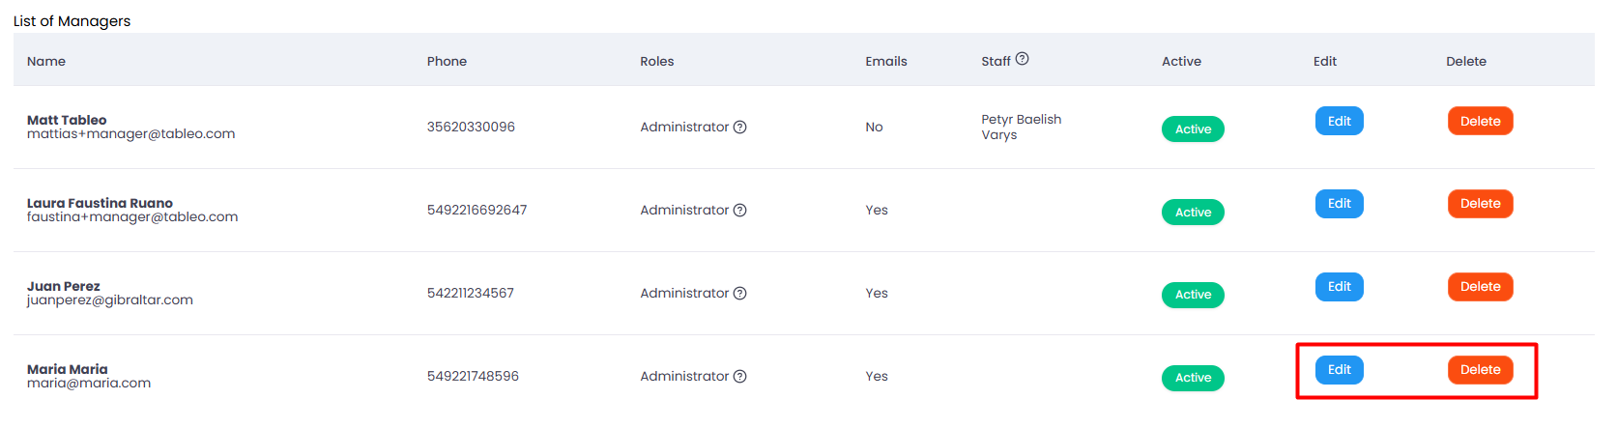Image resolution: width=1617 pixels, height=428 pixels.
Task: Delete manager Maria Maria
Action: coord(1480,370)
